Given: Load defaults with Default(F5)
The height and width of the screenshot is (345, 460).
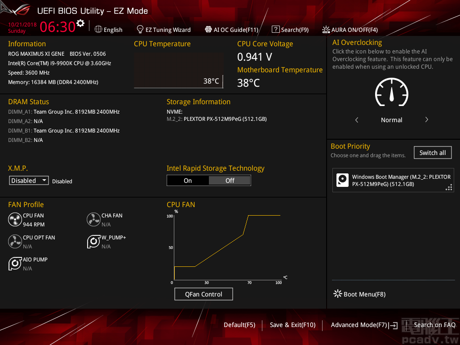Looking at the screenshot, I should [x=239, y=325].
